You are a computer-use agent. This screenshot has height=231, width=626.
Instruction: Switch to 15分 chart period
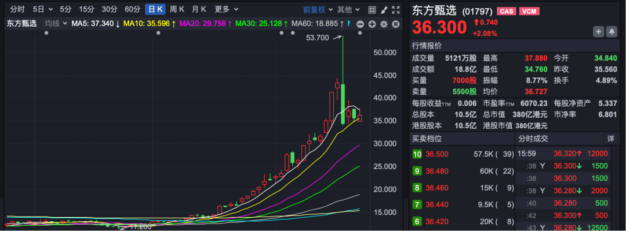[86, 9]
